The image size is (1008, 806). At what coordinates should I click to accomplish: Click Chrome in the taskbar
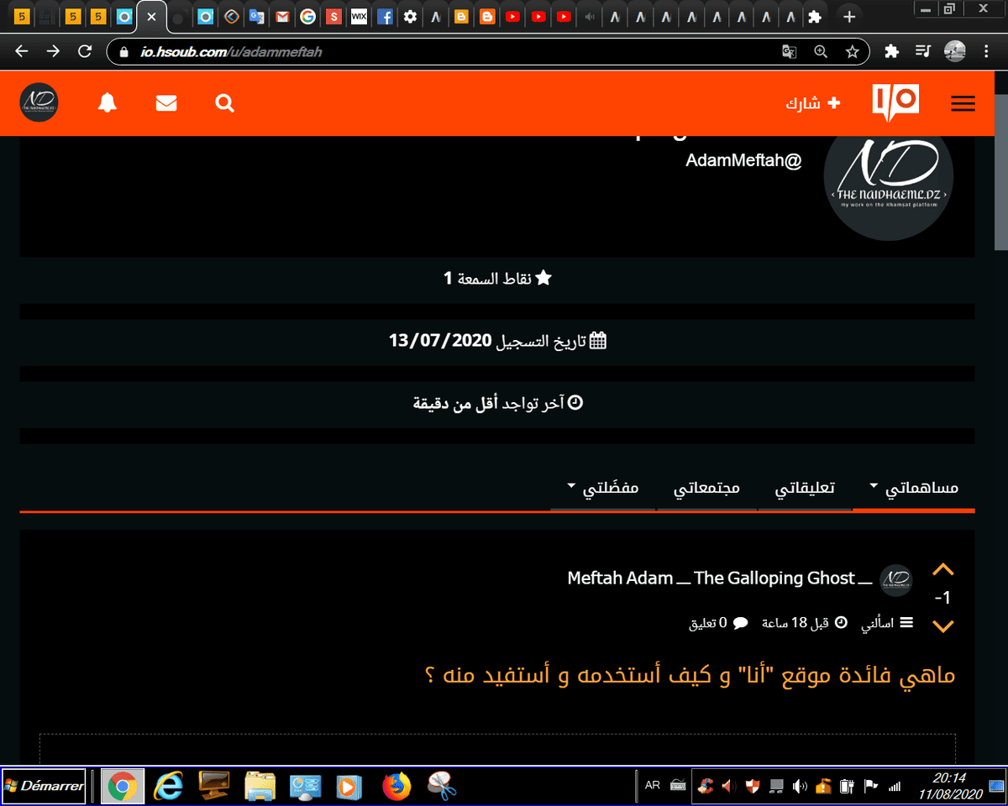click(123, 787)
